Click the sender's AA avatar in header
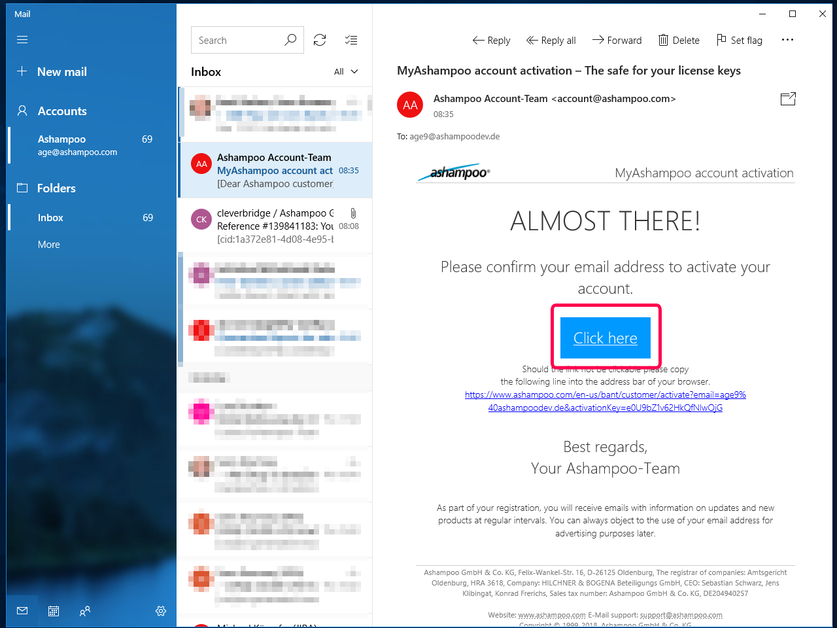Screen dimensions: 837x628 click(x=410, y=105)
